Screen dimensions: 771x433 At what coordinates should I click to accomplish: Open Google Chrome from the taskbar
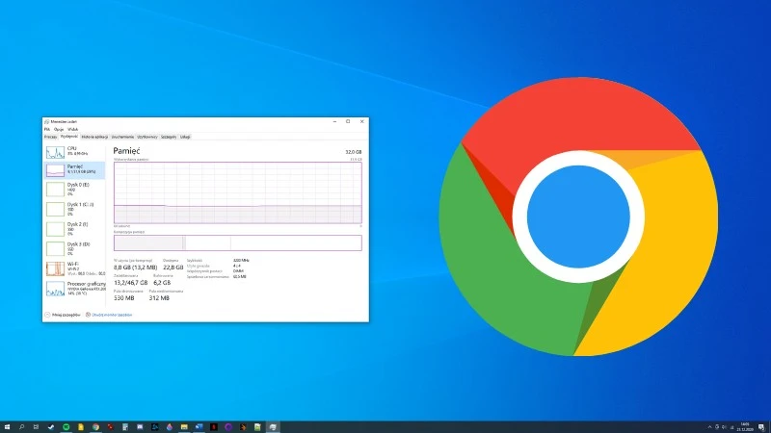tap(95, 427)
